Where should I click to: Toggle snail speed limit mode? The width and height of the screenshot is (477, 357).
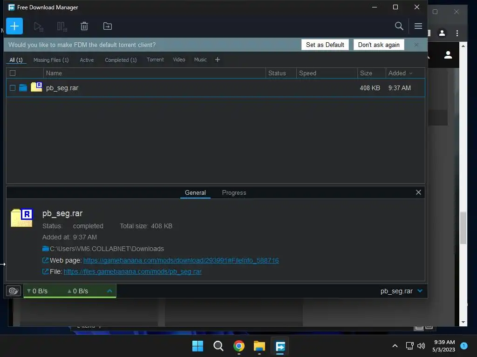(14, 291)
